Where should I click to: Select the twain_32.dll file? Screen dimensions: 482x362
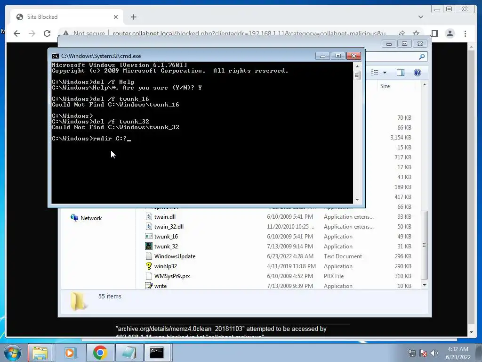(169, 227)
